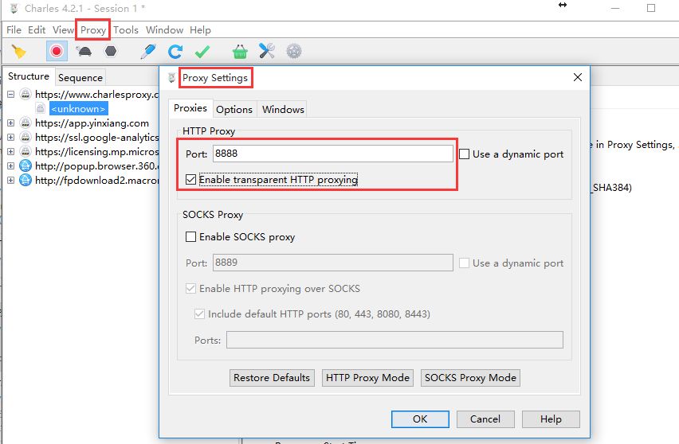Focus the HTTP Proxy port field 8888
This screenshot has width=679, height=444.
click(332, 154)
